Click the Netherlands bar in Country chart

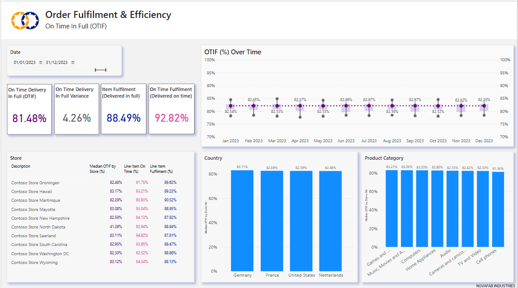330,221
